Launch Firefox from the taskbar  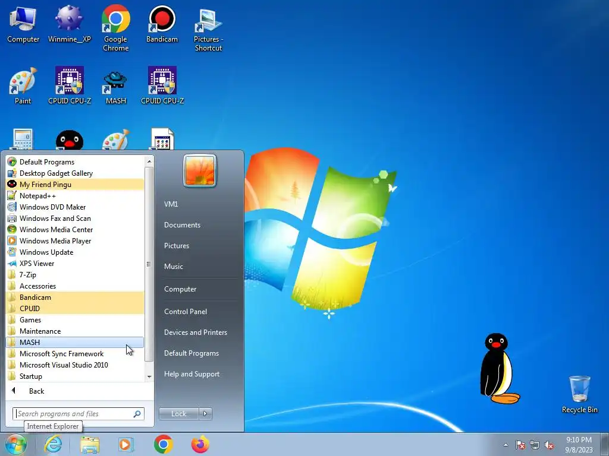pos(200,444)
